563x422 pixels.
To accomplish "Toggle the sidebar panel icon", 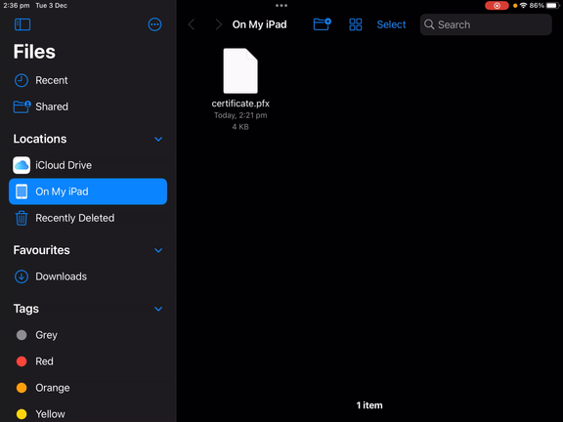I will tap(22, 24).
